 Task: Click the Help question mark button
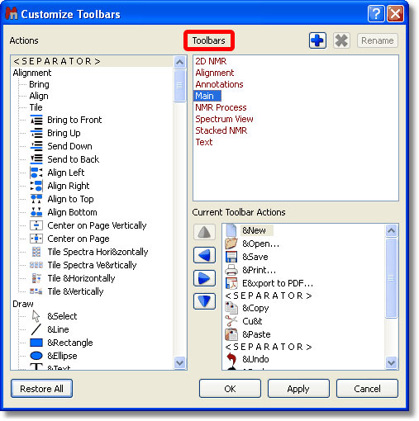(x=376, y=14)
